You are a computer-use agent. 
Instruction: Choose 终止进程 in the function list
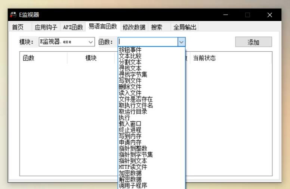point(130,129)
